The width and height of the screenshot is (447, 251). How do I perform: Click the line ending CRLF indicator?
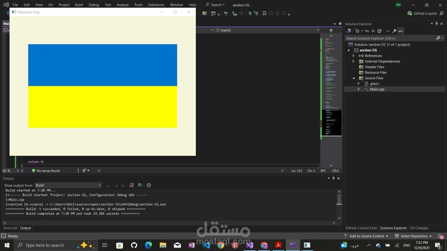coord(335,170)
